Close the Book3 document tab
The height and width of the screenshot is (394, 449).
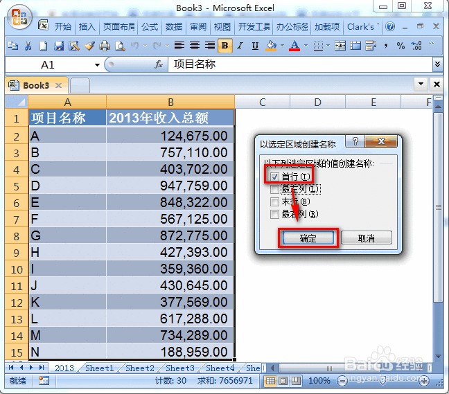pyautogui.click(x=58, y=85)
